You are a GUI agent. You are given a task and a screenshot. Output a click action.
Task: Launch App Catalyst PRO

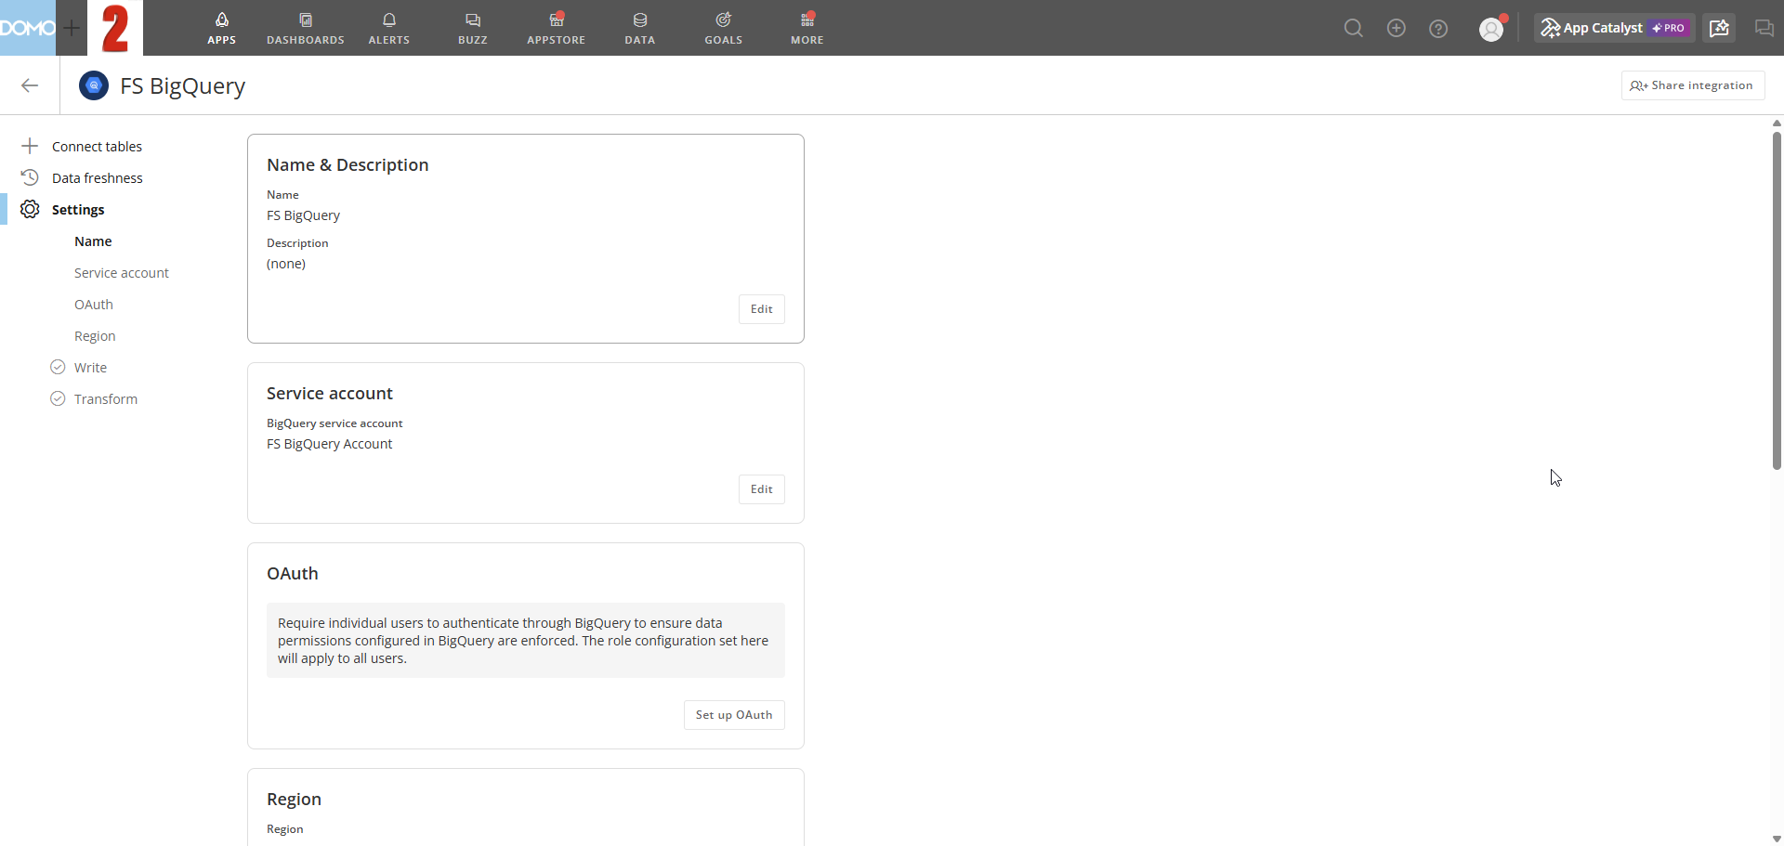click(1614, 28)
